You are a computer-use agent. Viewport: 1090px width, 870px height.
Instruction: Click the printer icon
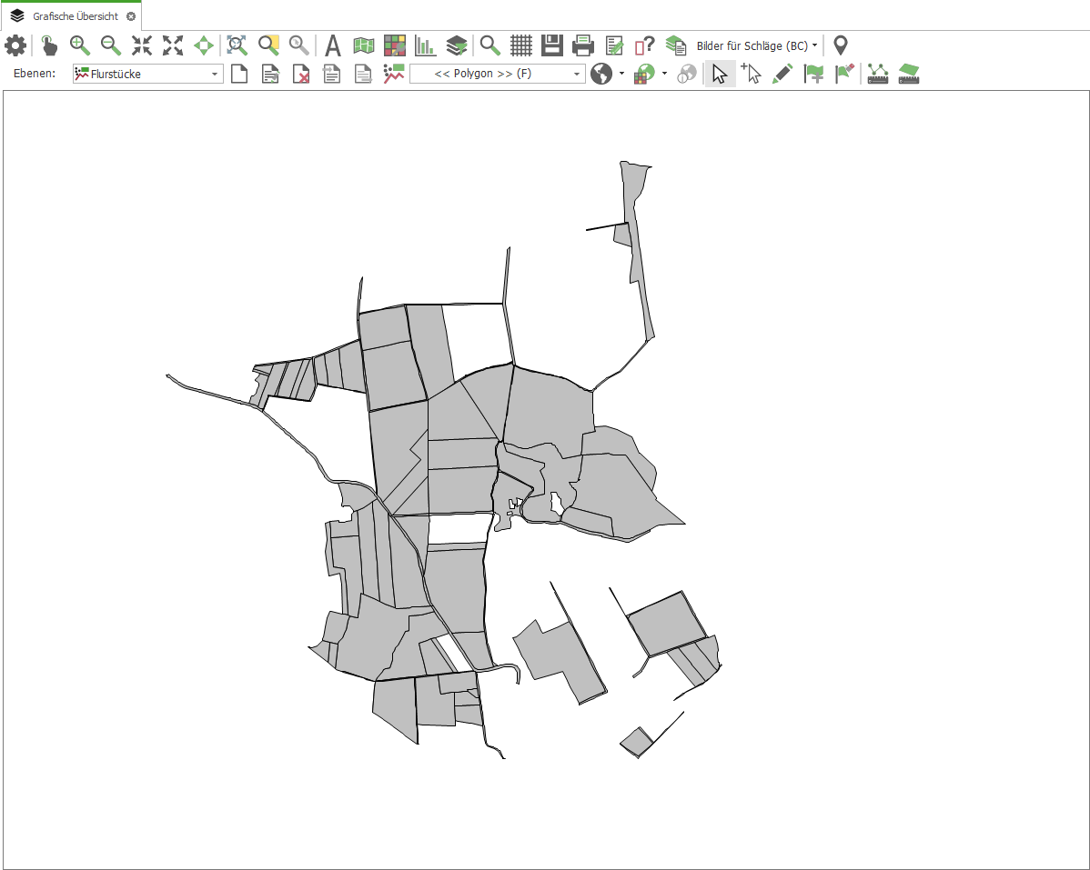pyautogui.click(x=583, y=45)
